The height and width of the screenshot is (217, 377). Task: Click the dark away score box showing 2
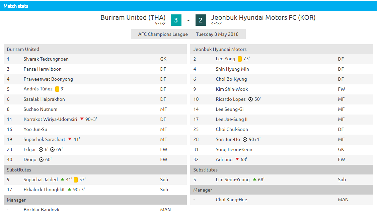point(201,20)
